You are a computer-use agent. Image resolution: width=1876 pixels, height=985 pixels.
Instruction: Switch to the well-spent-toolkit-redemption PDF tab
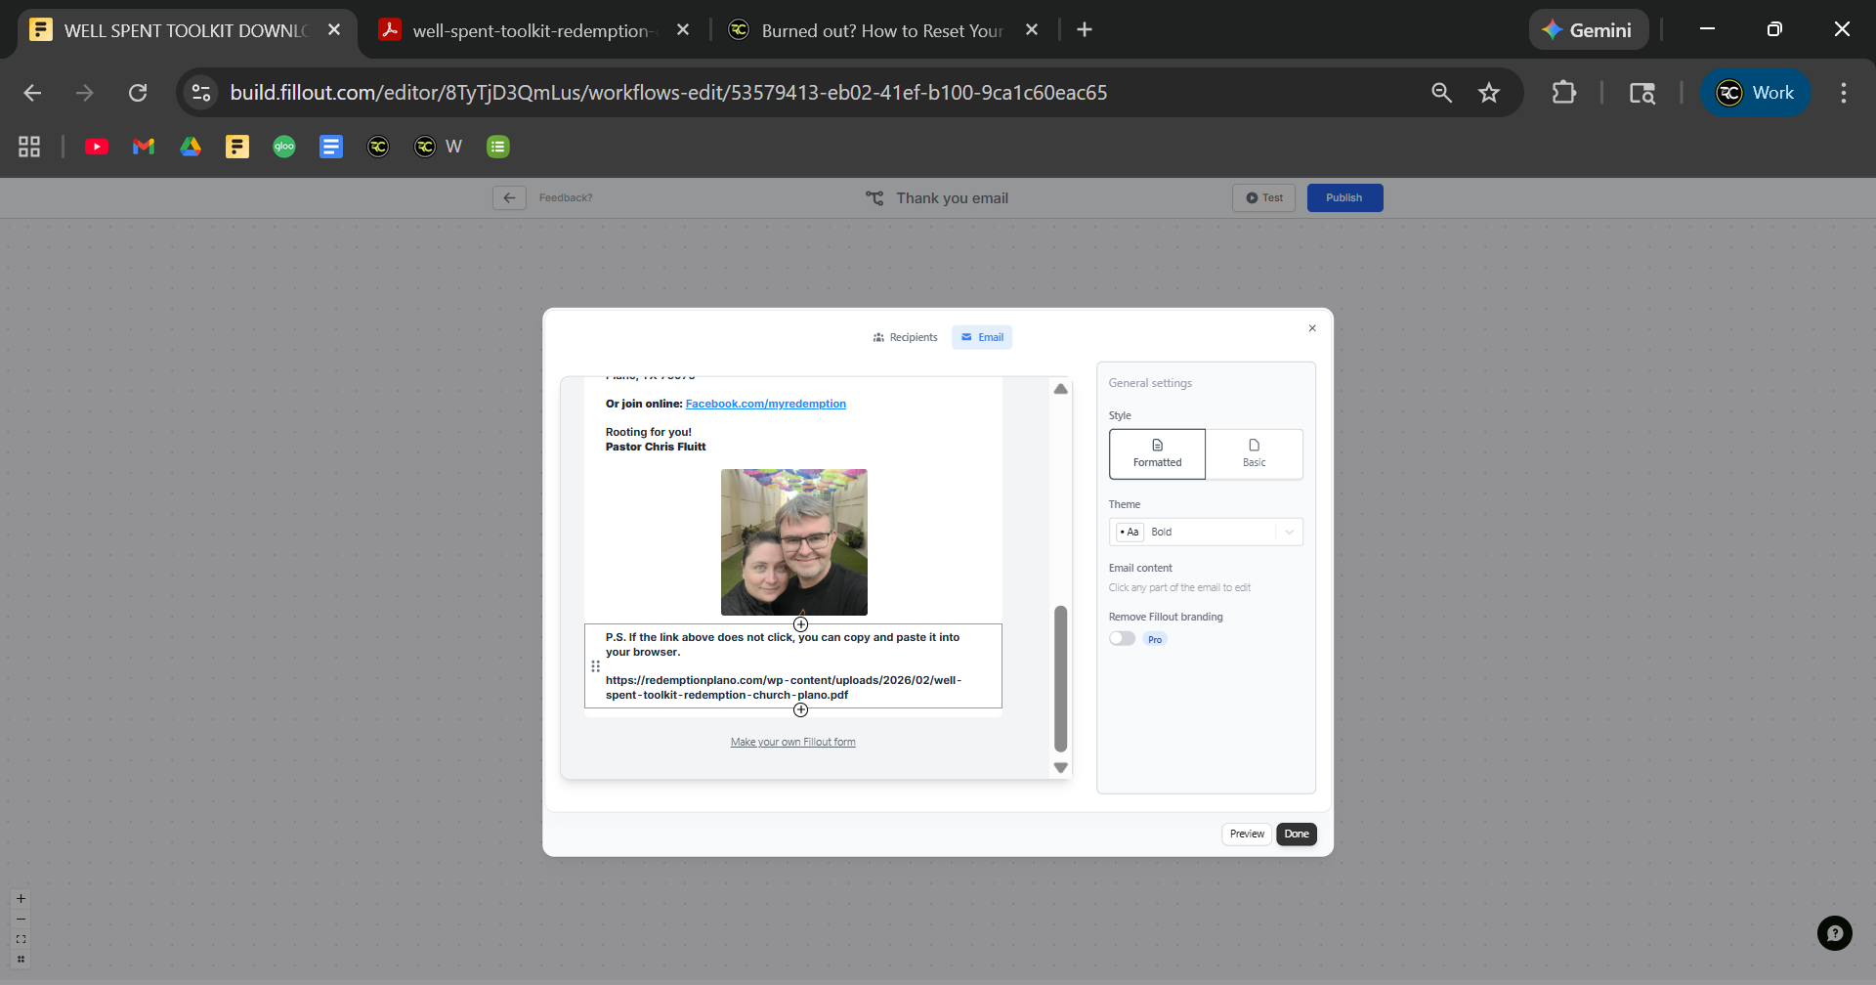pyautogui.click(x=532, y=30)
